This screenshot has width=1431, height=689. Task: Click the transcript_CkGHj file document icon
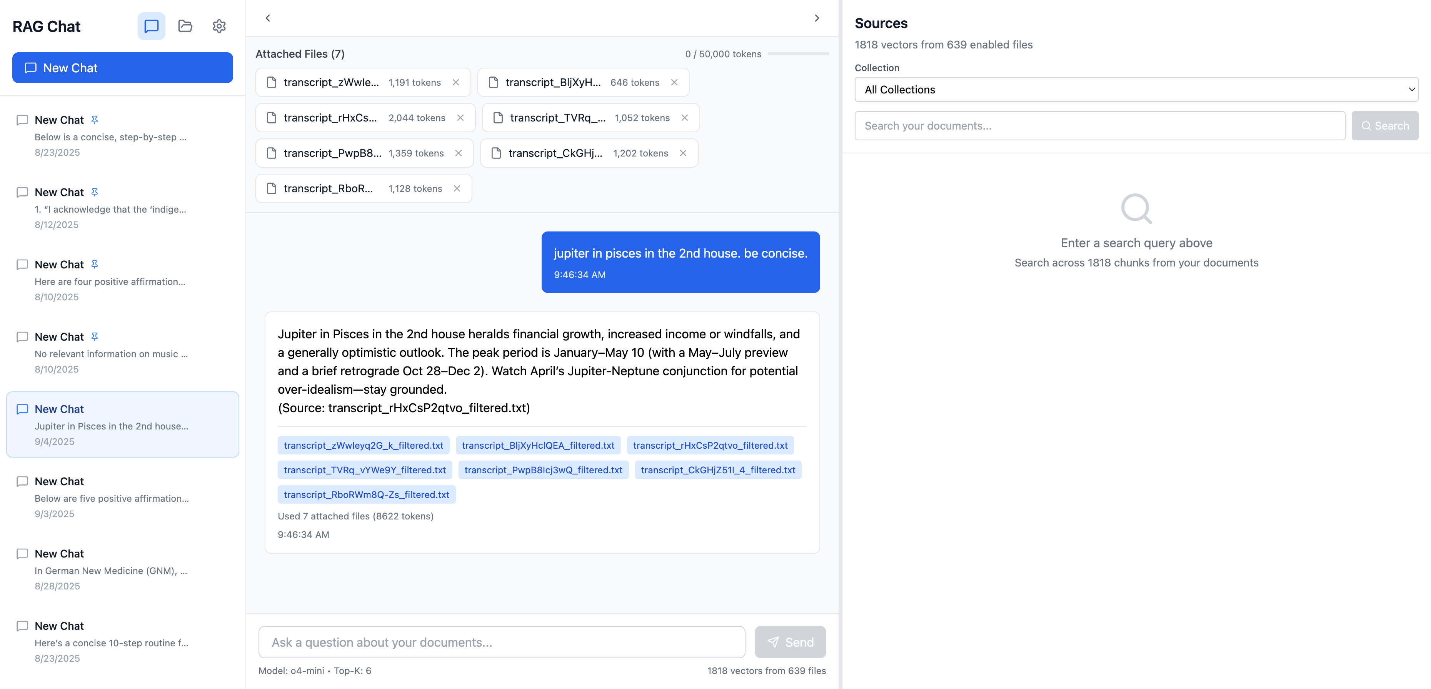[x=496, y=153]
